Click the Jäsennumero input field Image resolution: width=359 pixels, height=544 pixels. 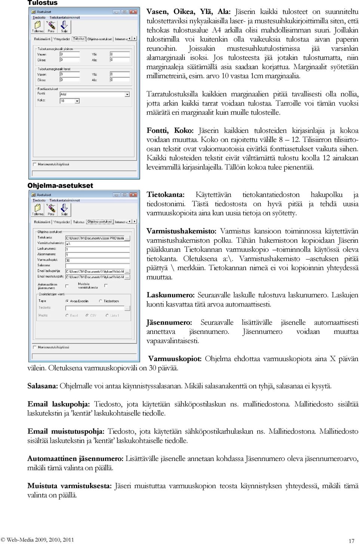(x=98, y=255)
